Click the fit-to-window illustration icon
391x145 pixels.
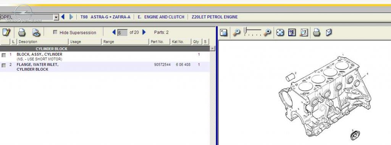click(280, 32)
